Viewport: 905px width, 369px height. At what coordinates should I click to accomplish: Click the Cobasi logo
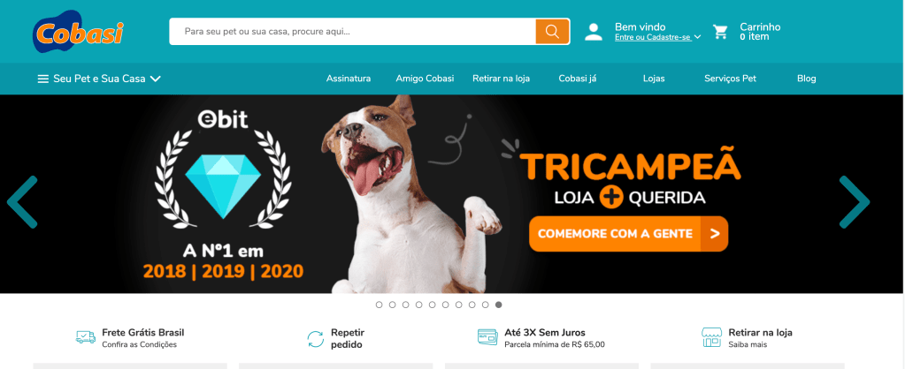point(78,32)
